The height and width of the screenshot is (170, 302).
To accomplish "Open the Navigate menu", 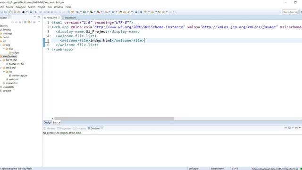I will coord(21,7).
